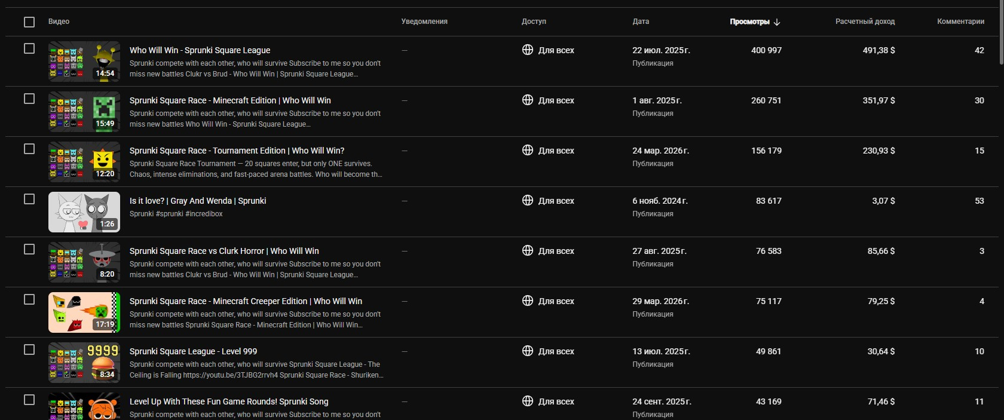Viewport: 1004px width, 420px height.
Task: Click globe icon for Clurk Horror video
Action: 528,251
